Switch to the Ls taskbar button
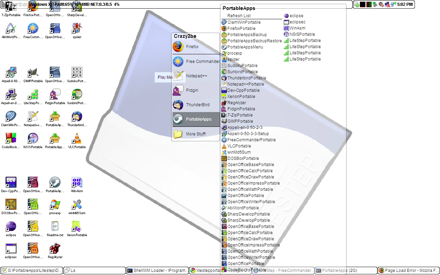440x275 pixels. (x=95, y=271)
